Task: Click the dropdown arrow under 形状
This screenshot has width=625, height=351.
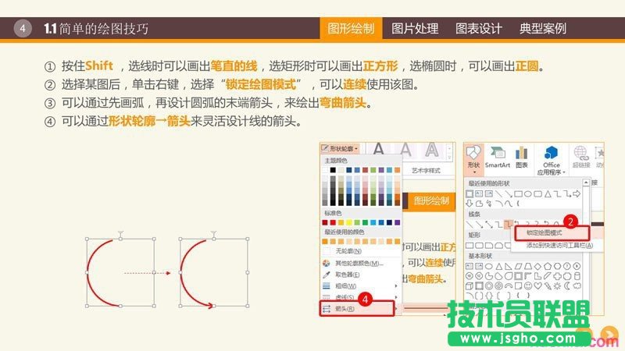Action: [x=474, y=172]
